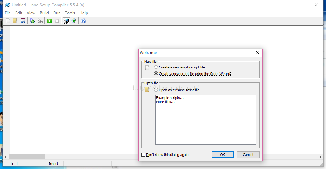
Task: Click the blue Help toolbar icon
Action: click(x=84, y=21)
